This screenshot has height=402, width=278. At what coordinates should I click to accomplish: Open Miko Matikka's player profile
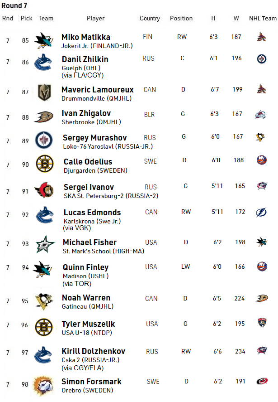86,37
